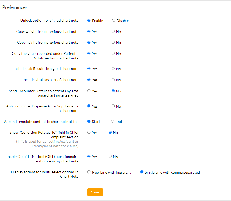
Task: Click the Save button
Action: tap(95, 192)
